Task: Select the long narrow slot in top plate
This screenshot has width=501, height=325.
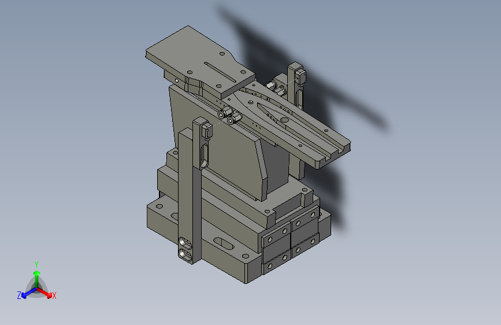Action: point(220,72)
